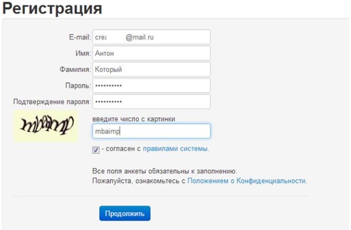Click the E-mail input field
This screenshot has width=351, height=230.
pos(152,37)
